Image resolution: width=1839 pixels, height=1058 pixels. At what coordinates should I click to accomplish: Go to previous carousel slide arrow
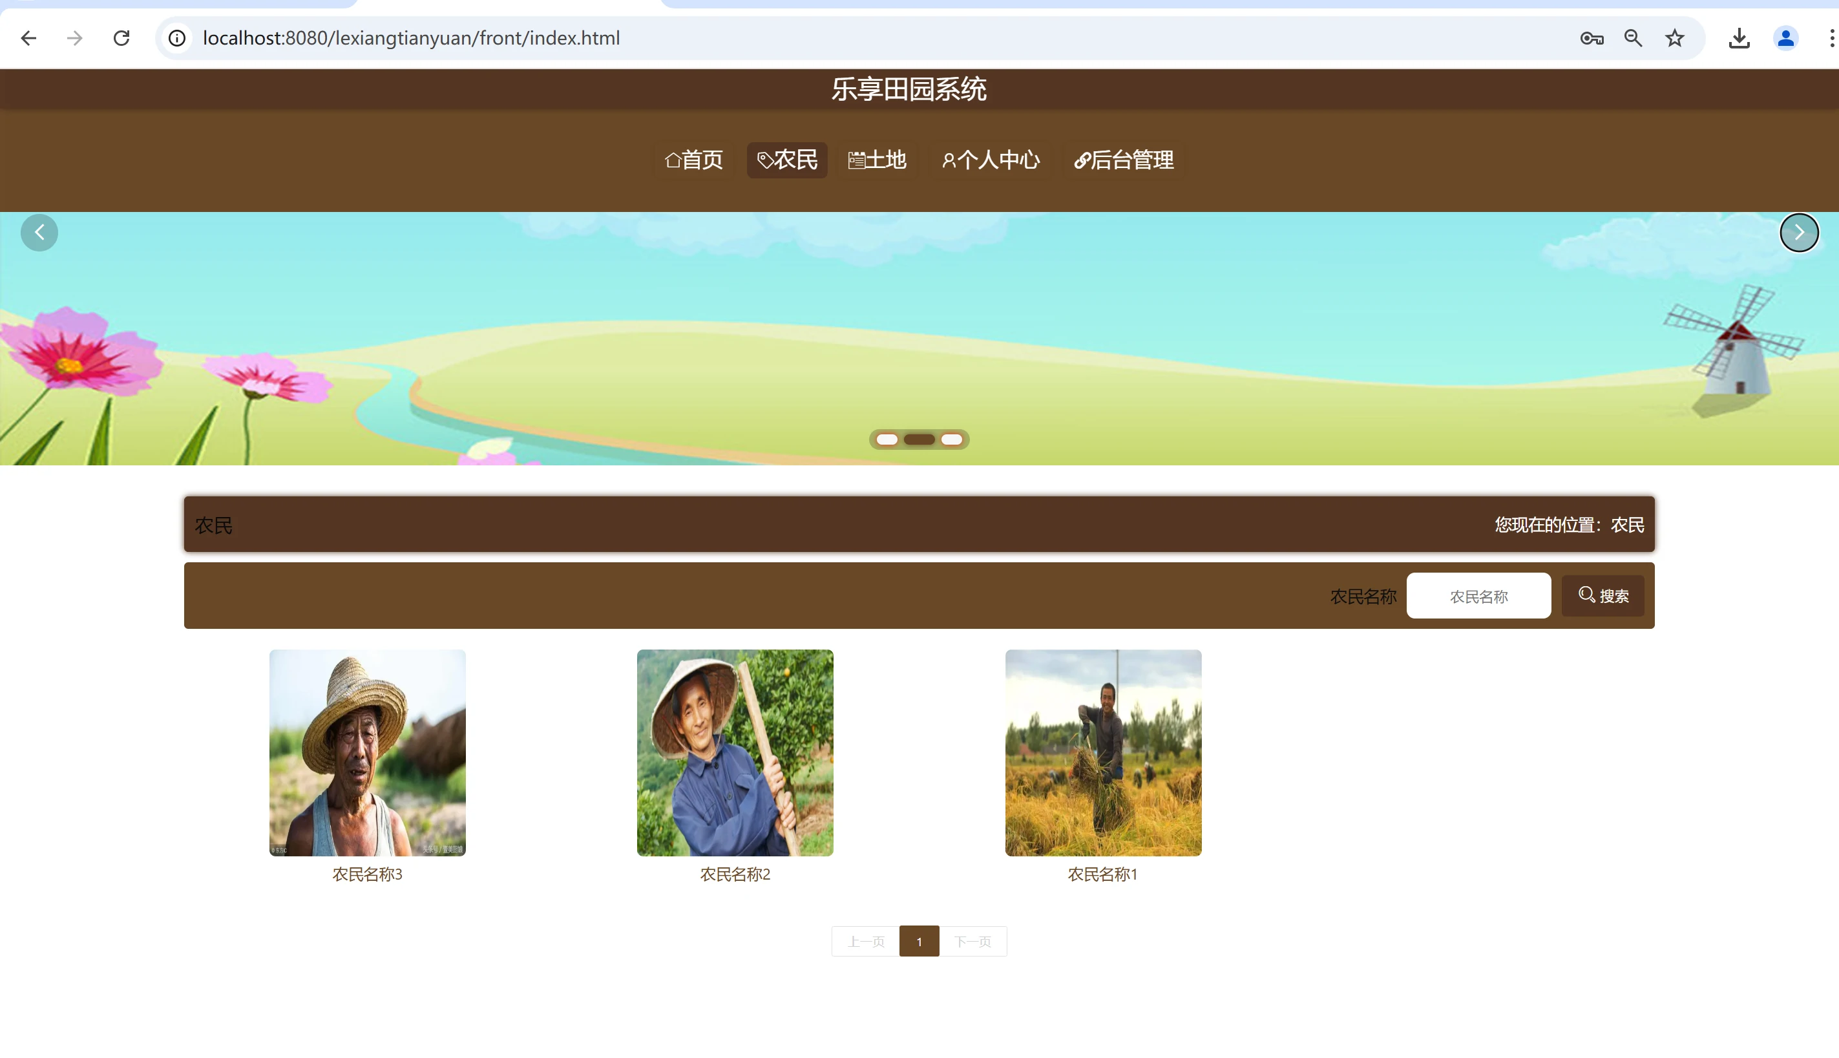pos(39,233)
